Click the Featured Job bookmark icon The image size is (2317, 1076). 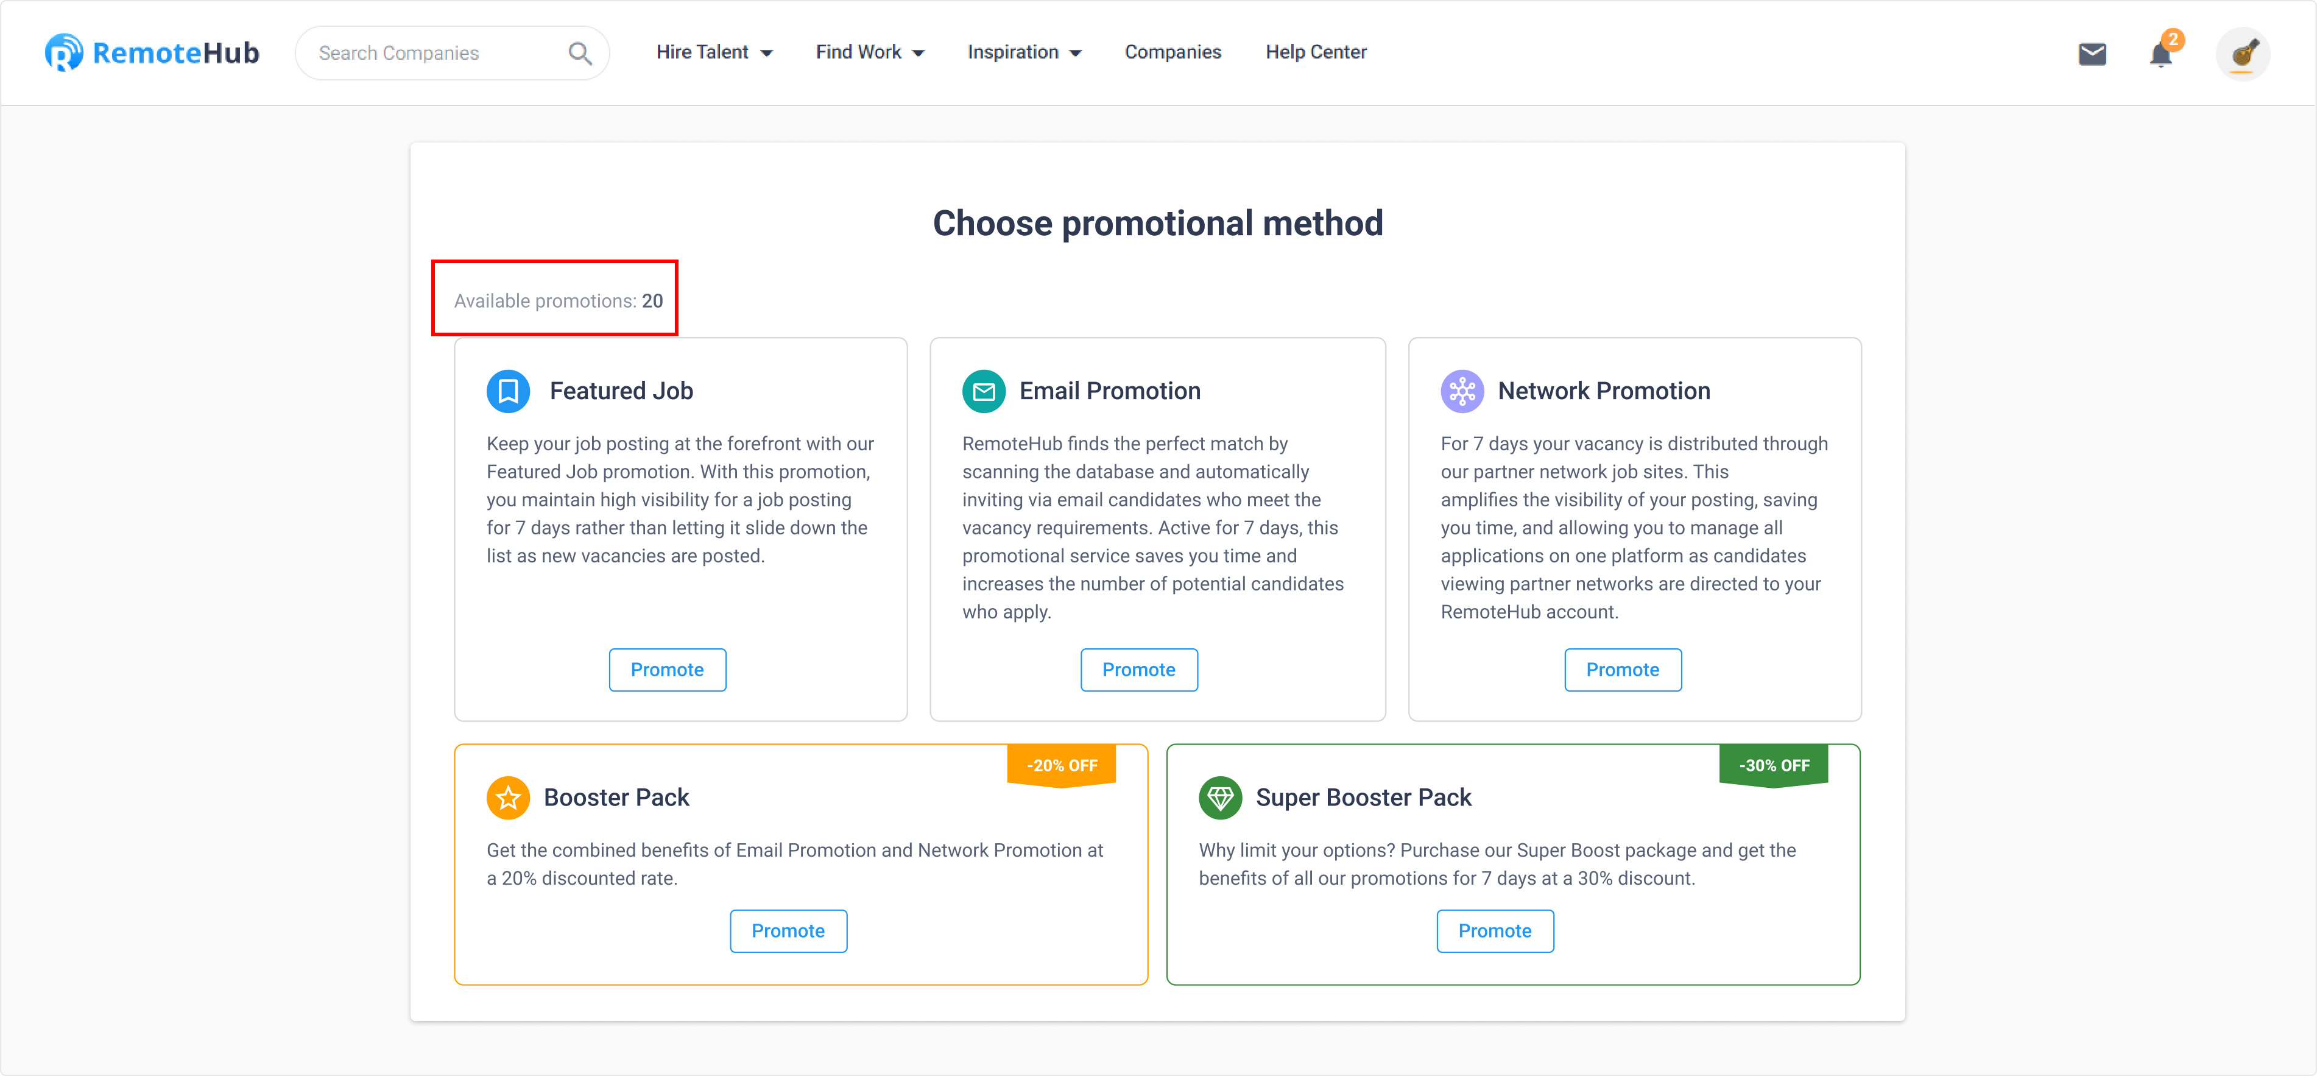coord(508,391)
